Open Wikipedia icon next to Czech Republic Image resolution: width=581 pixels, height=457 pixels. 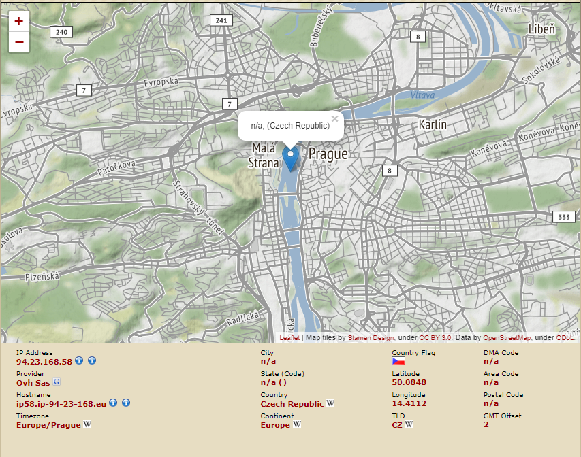pyautogui.click(x=330, y=403)
